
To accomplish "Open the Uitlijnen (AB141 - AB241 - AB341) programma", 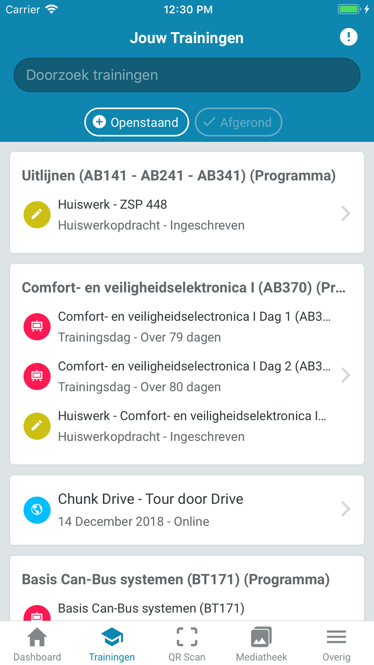I will point(179,176).
